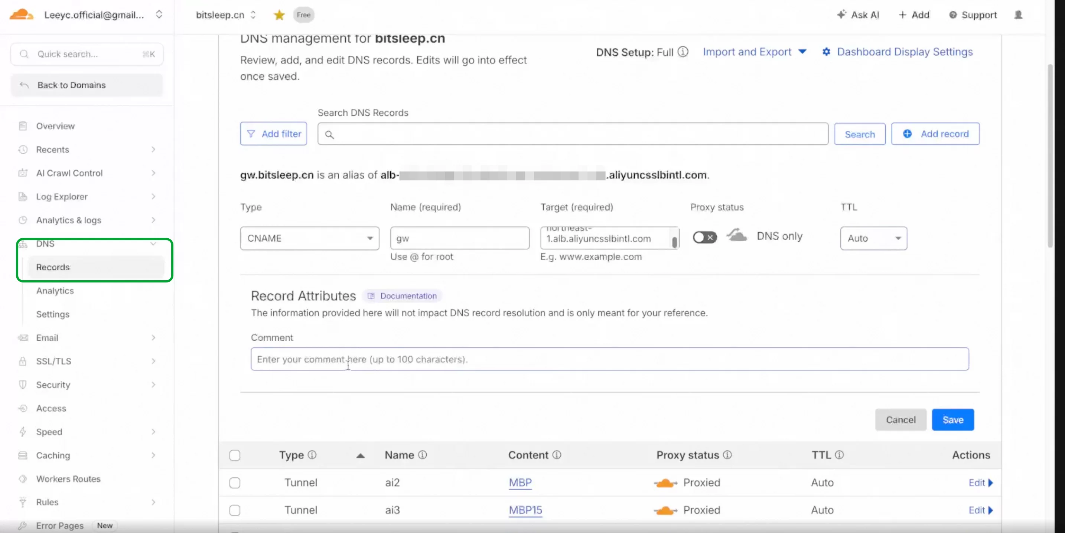Screen dimensions: 1065x533
Task: Cancel the DNS record edit
Action: [900, 420]
